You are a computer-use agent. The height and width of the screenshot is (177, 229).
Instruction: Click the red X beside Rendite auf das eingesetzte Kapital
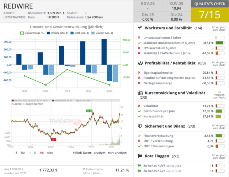139,78
